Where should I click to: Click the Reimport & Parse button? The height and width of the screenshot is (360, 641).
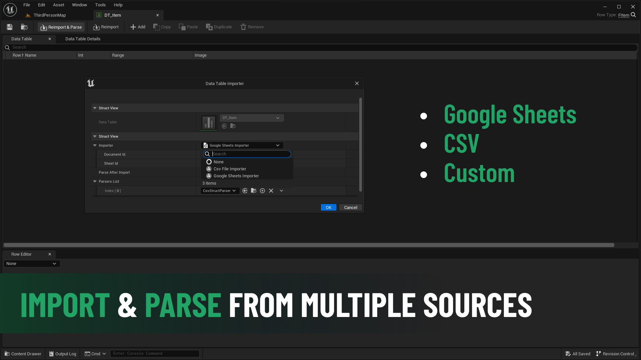pos(61,27)
